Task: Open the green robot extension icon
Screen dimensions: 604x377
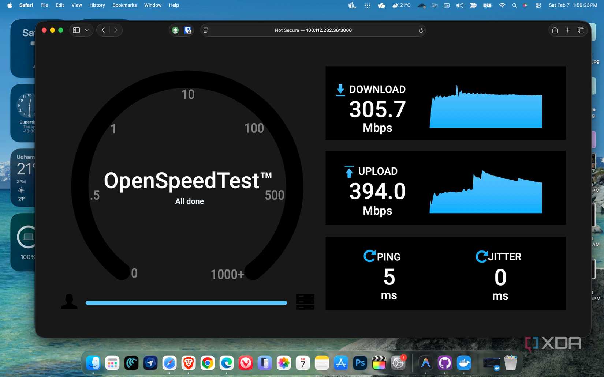Action: (x=175, y=30)
